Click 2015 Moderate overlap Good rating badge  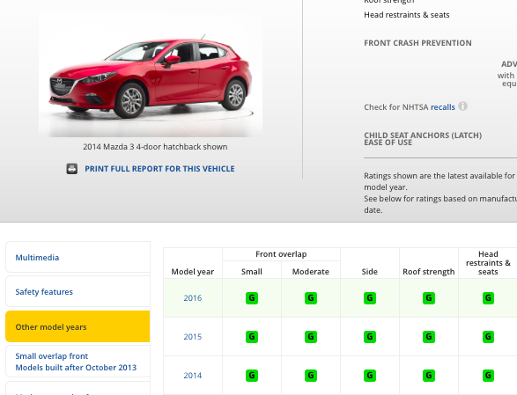[x=311, y=337]
